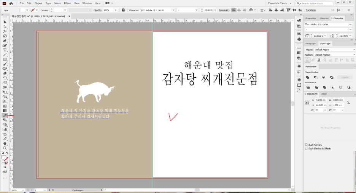Open font style dropdown in Character panel
The height and width of the screenshot is (193, 356).
(351, 30)
